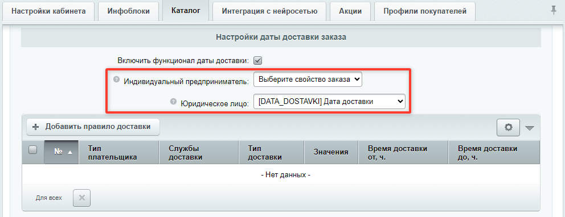
Task: Click Тип плательщика column header
Action: (x=118, y=152)
